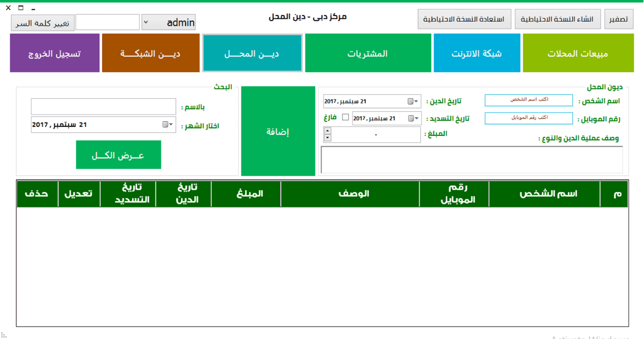
Task: Click the debt description text area
Action: coord(472,160)
